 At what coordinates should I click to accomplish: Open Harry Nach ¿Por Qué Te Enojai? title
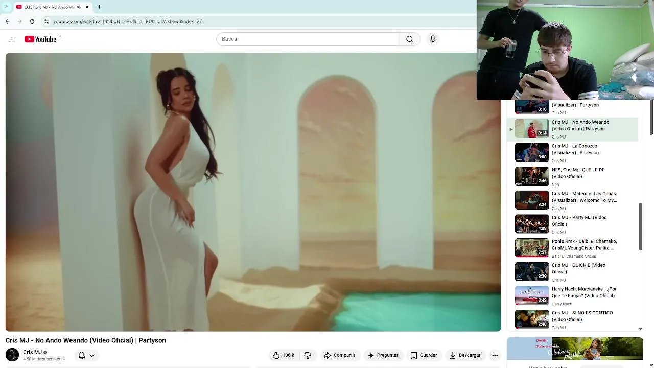pyautogui.click(x=584, y=292)
